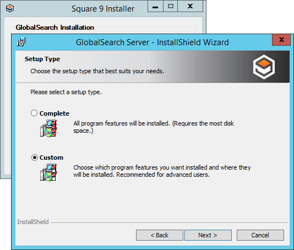
Task: Click the Complete setup computer icon
Action: coord(48,128)
